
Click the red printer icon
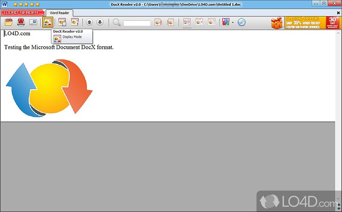[x=21, y=22]
